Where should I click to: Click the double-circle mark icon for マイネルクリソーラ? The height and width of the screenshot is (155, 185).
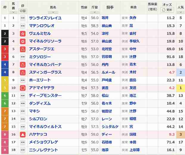tap(23, 41)
